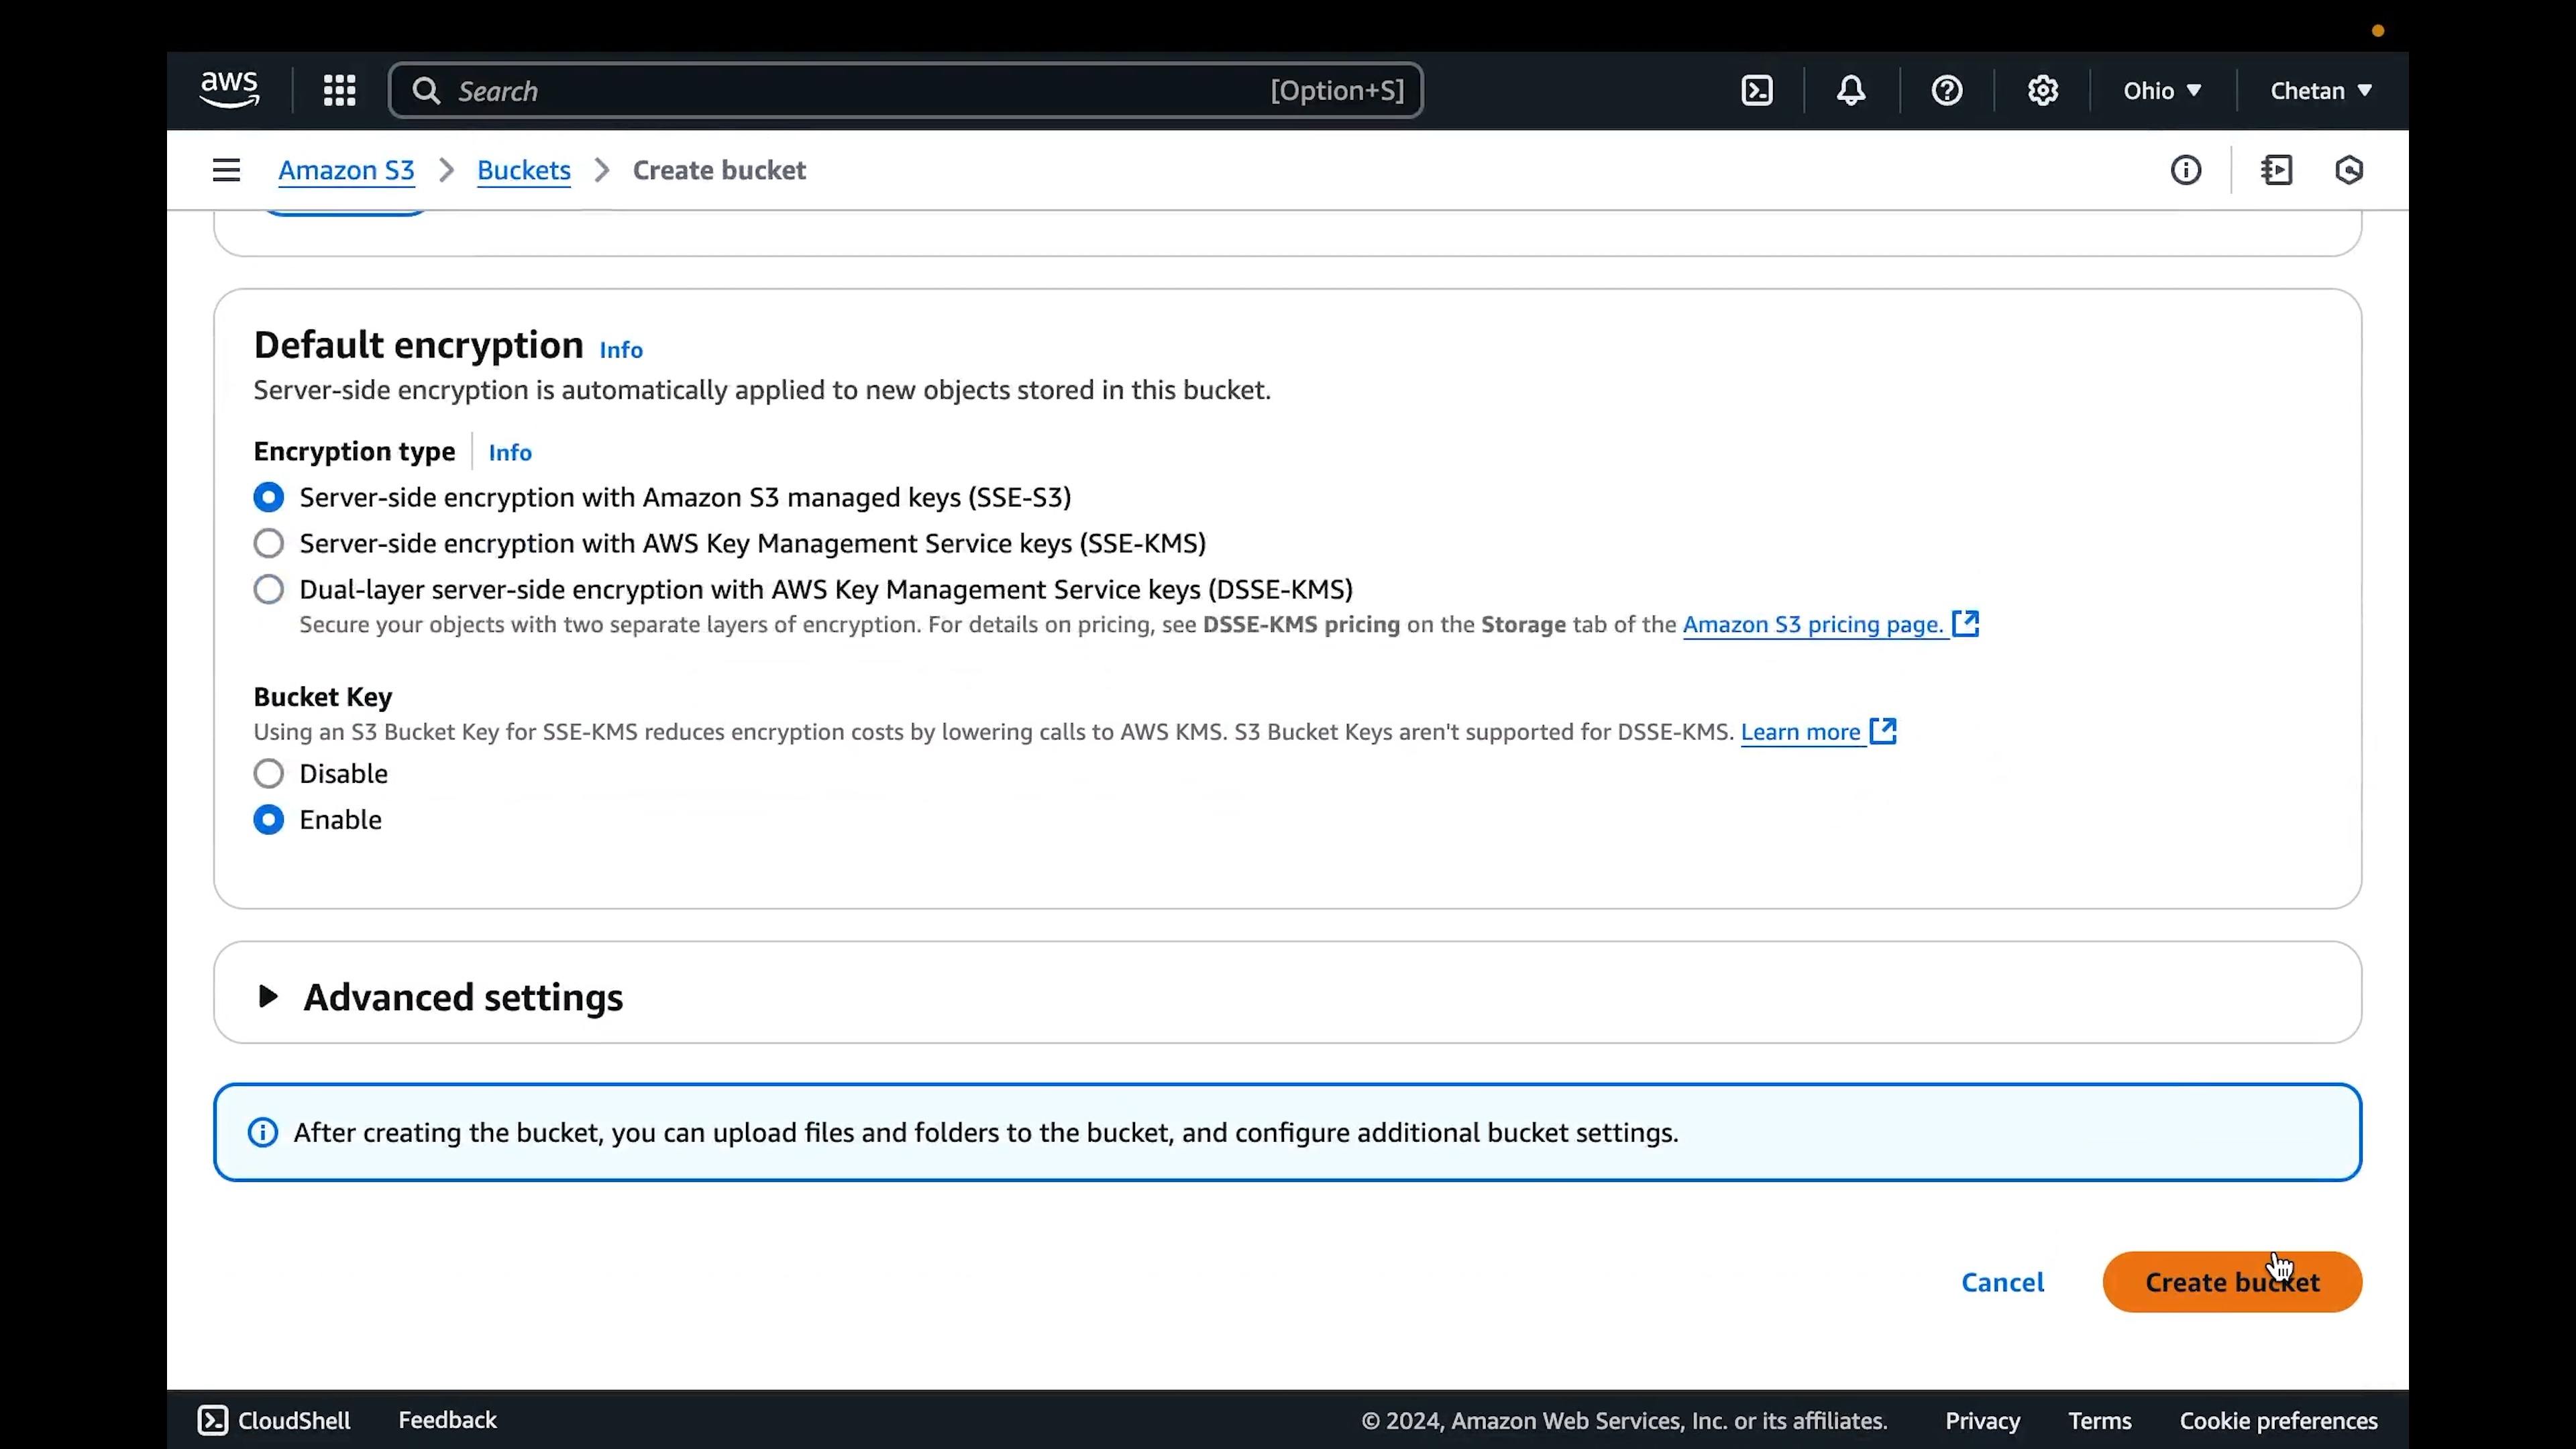The height and width of the screenshot is (1449, 2576).
Task: Choose Disable for Bucket Key
Action: [268, 773]
